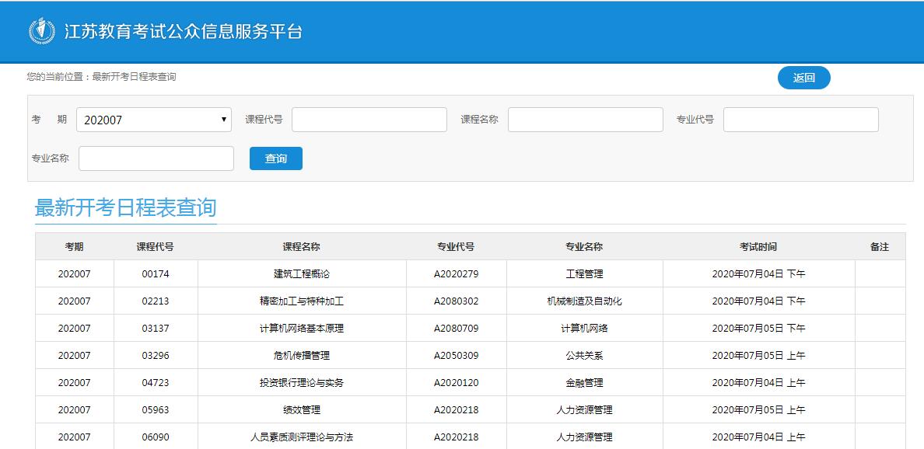Viewport: 924px width, 449px height.
Task: Focus the 课程代号 input field
Action: 369,120
